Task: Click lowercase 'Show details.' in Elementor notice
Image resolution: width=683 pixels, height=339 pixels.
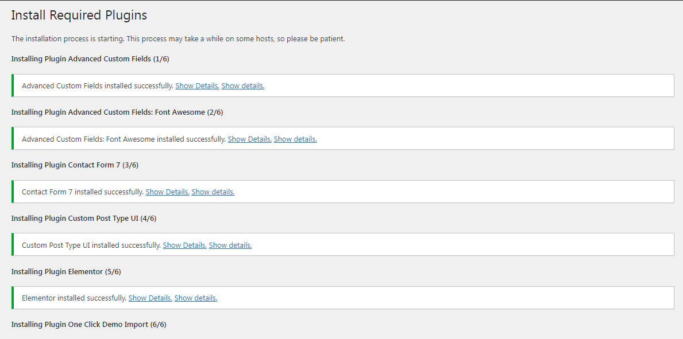Action: (195, 298)
